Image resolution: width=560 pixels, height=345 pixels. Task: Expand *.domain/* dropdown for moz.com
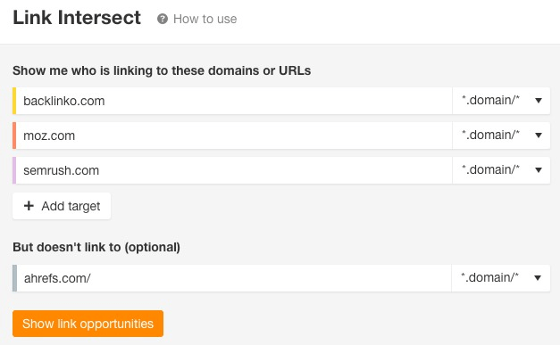coord(501,136)
